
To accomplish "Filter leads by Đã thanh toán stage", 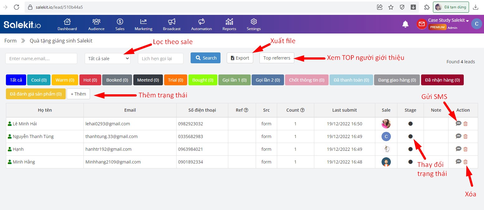I will coord(351,80).
